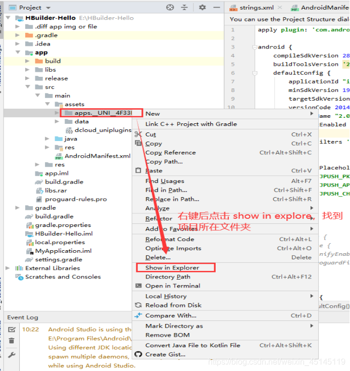The height and width of the screenshot is (371, 350).
Task: Open Mark Directory as submenu
Action: [225, 326]
